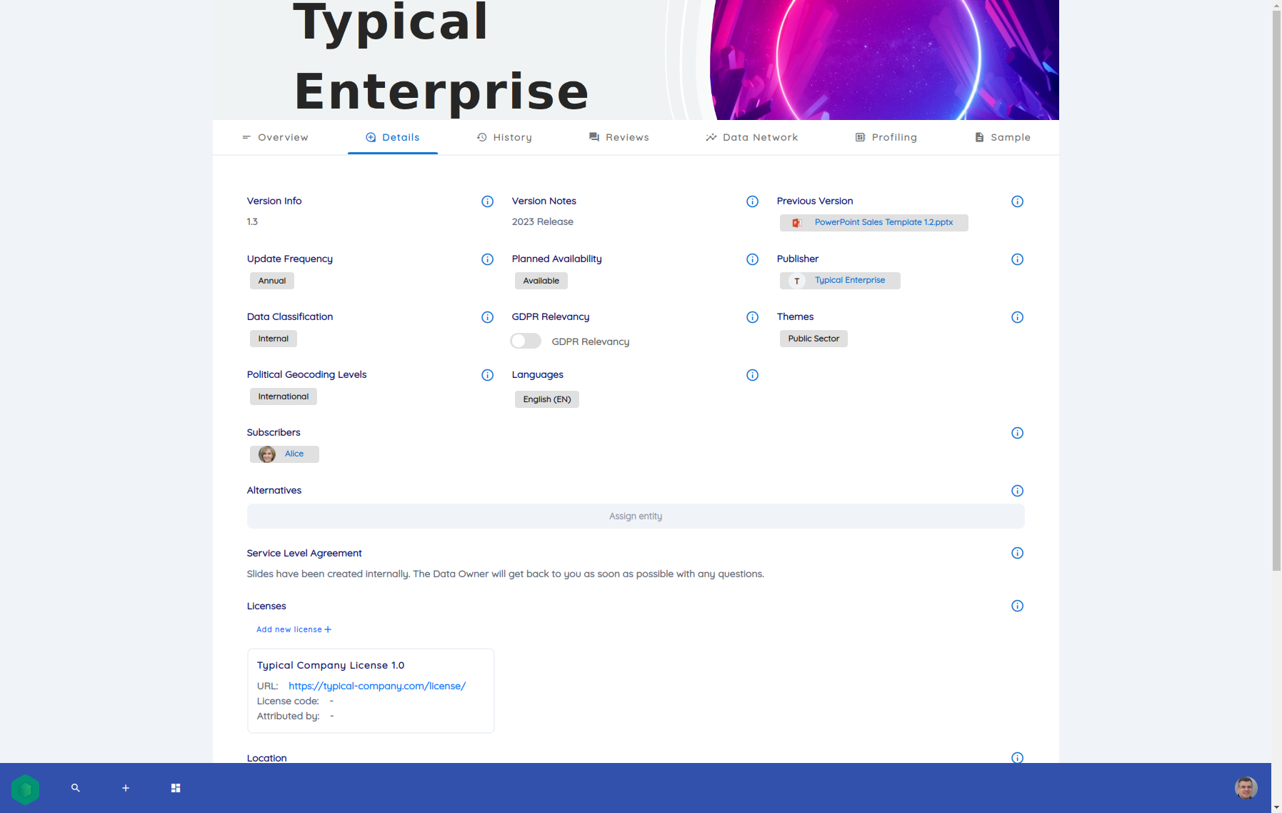Image resolution: width=1282 pixels, height=813 pixels.
Task: Toggle the GDPR Relevancy switch
Action: coord(526,341)
